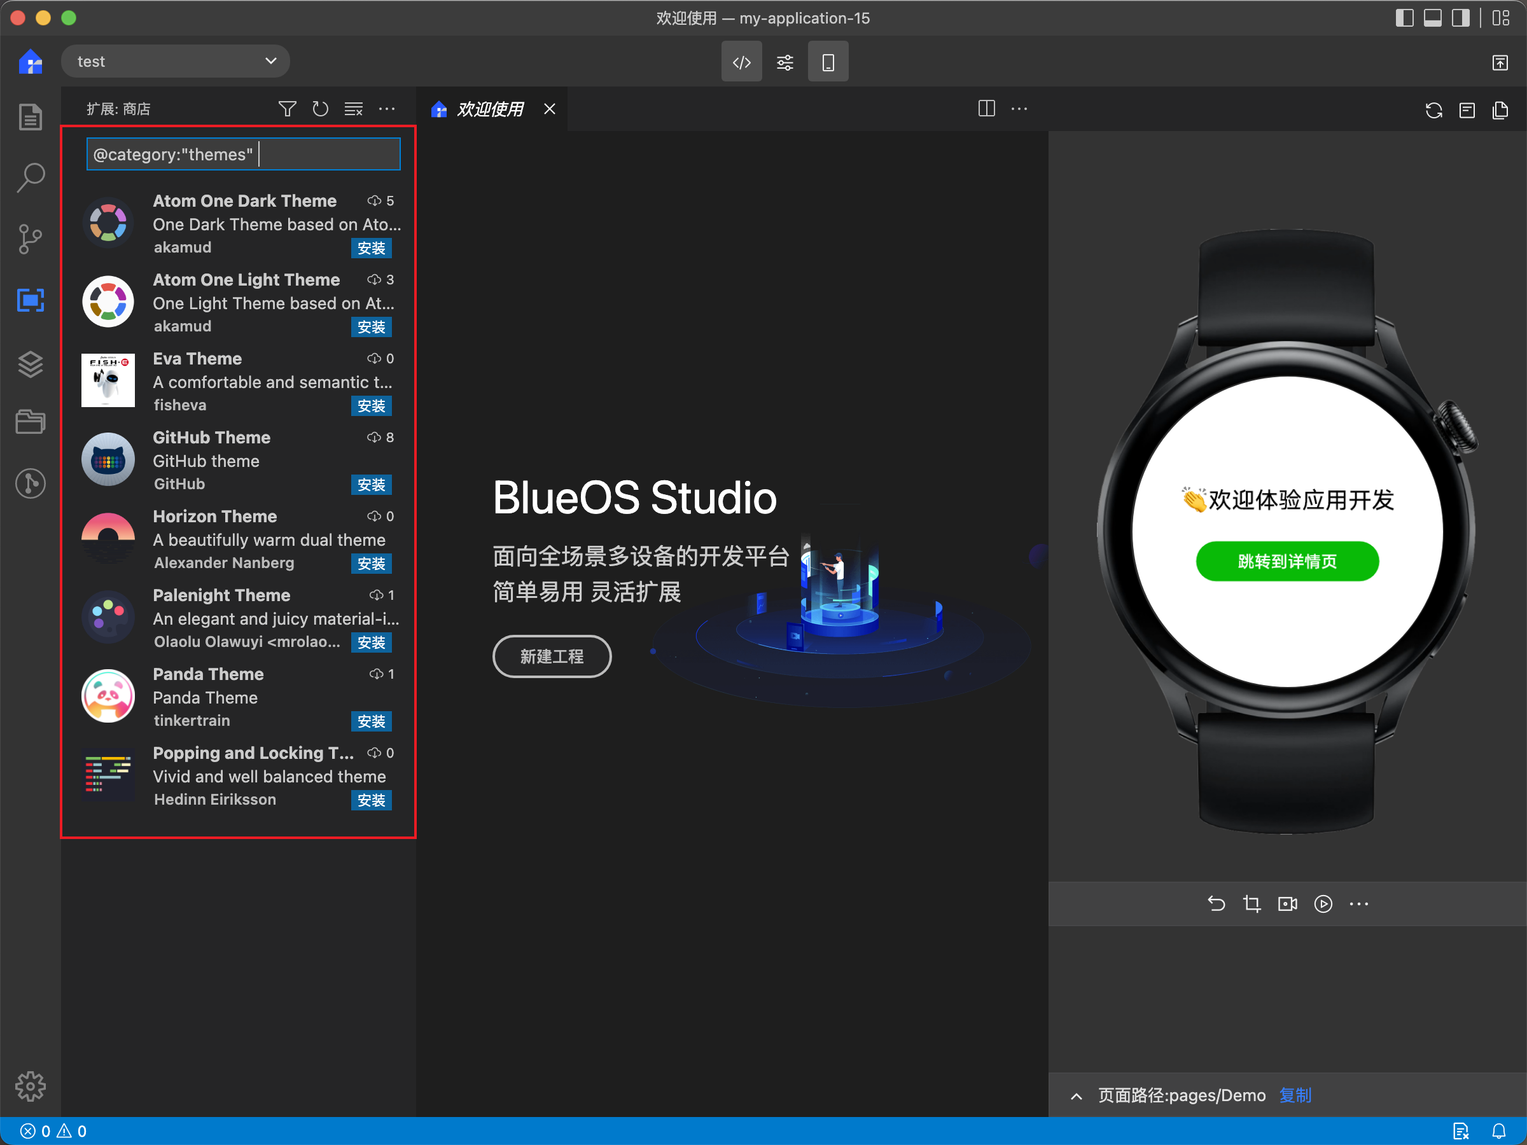Open the folders icon in activity bar
The width and height of the screenshot is (1527, 1145).
[31, 421]
